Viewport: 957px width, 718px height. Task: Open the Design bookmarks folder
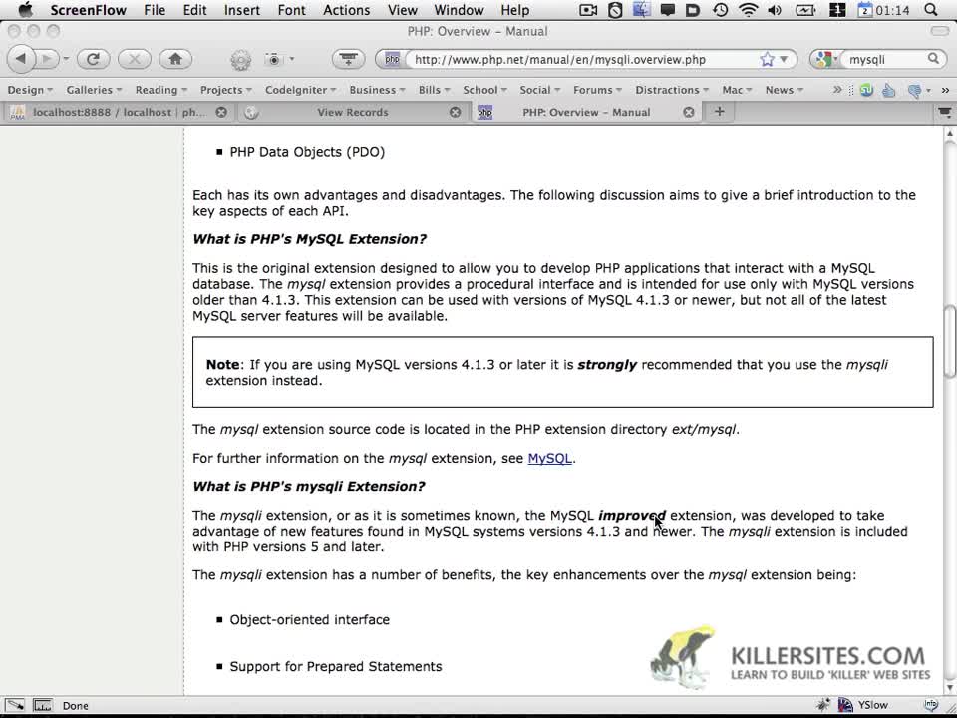click(x=29, y=90)
